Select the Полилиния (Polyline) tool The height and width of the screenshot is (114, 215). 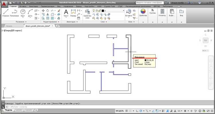(x=14, y=13)
